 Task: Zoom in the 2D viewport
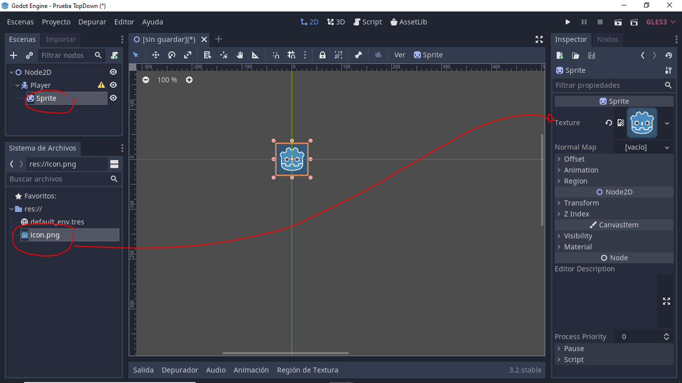point(189,80)
